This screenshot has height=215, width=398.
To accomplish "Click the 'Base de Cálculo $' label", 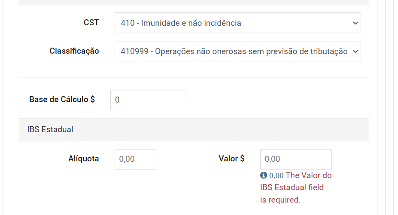I will (x=62, y=100).
